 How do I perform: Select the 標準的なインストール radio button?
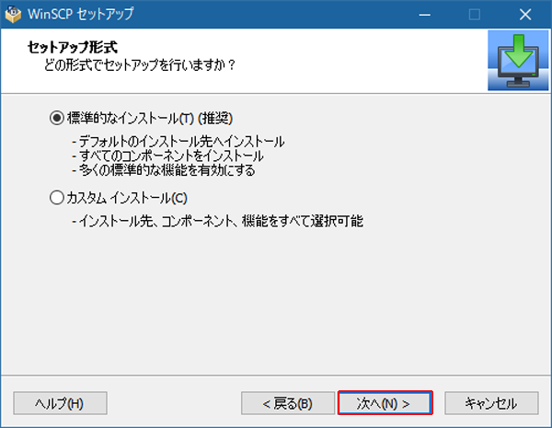[x=57, y=118]
